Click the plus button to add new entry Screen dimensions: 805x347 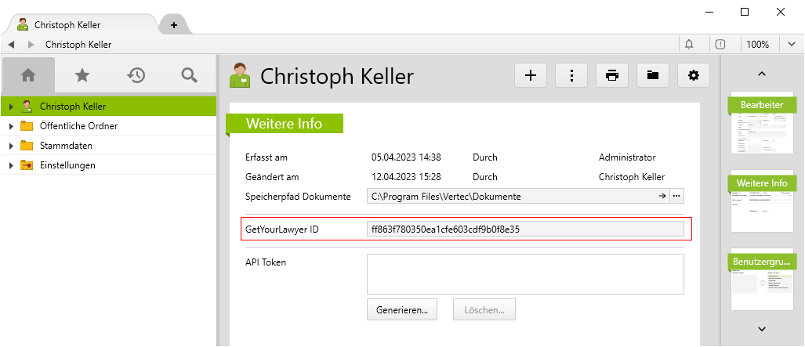click(x=531, y=75)
